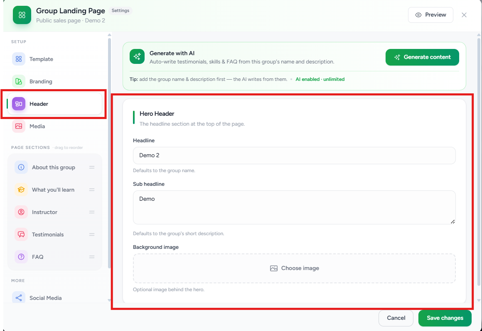482x331 pixels.
Task: Click the drag handle beside What you'll learn
Action: 91,190
